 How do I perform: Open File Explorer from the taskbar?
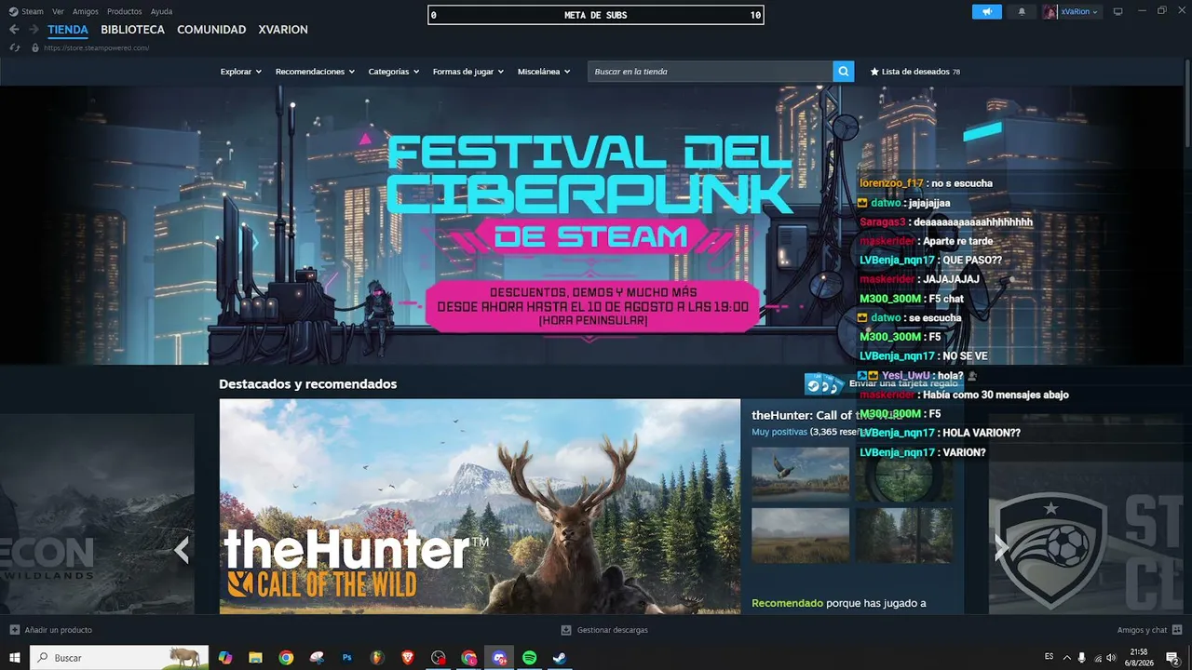coord(255,658)
